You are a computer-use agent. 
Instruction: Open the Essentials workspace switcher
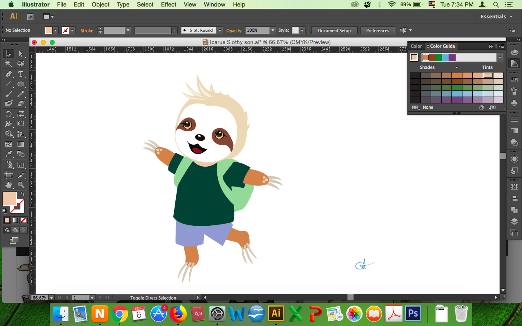click(x=495, y=17)
